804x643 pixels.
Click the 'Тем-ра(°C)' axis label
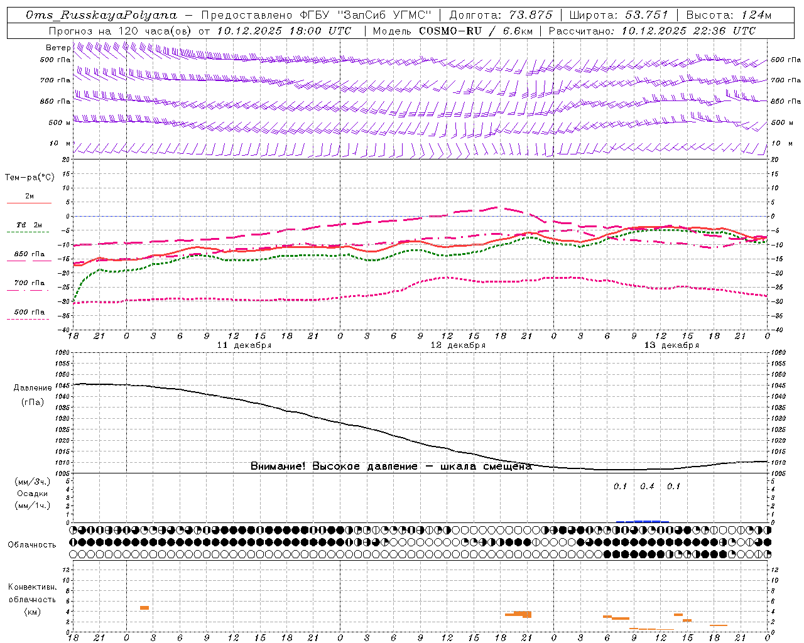click(30, 178)
